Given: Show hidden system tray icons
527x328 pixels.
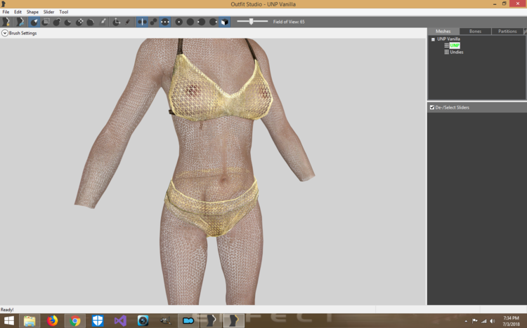Looking at the screenshot, I should [466, 321].
